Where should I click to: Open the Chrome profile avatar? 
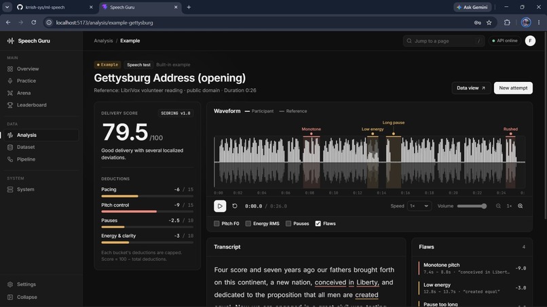(x=526, y=22)
